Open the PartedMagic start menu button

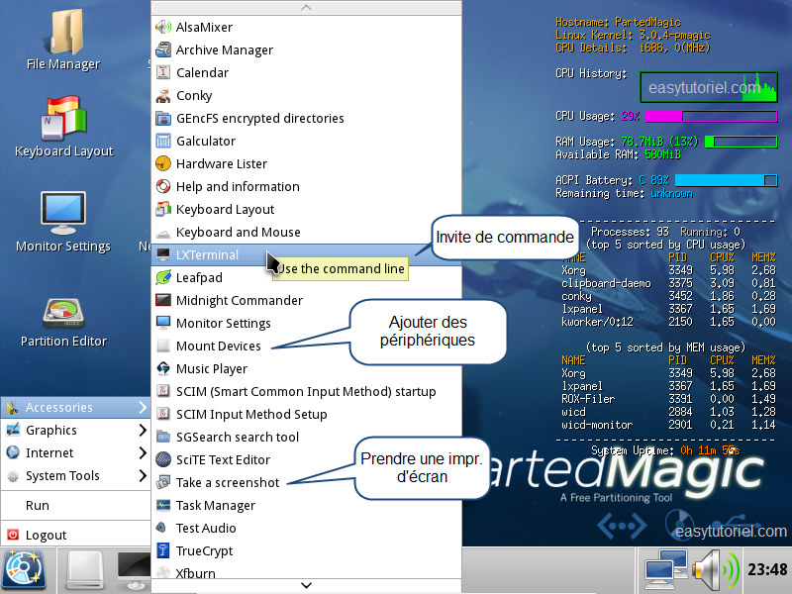pyautogui.click(x=26, y=571)
